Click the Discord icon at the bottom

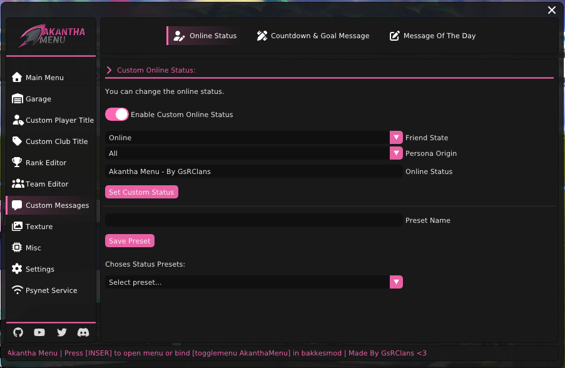83,332
